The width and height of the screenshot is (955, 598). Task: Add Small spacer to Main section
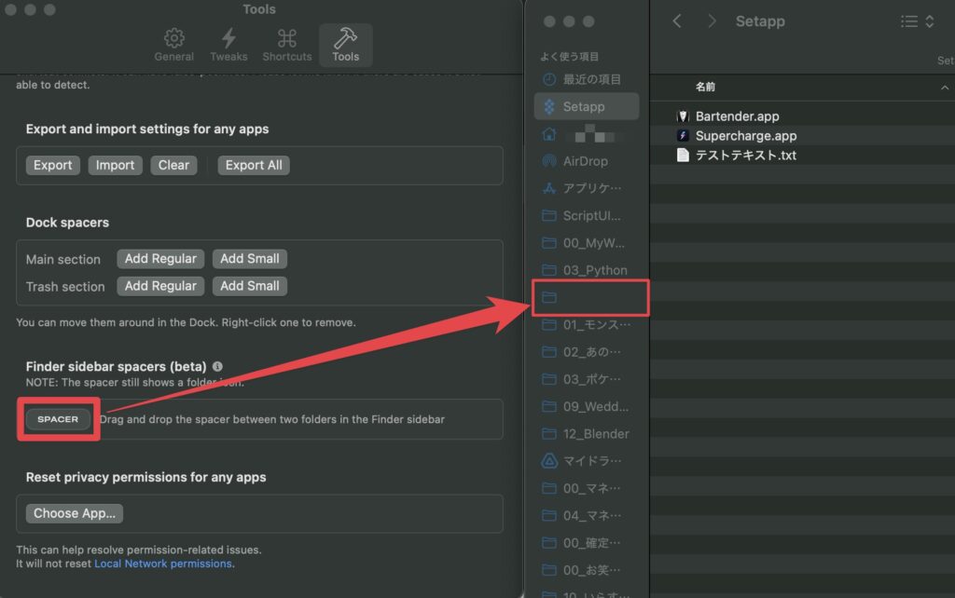pyautogui.click(x=250, y=259)
